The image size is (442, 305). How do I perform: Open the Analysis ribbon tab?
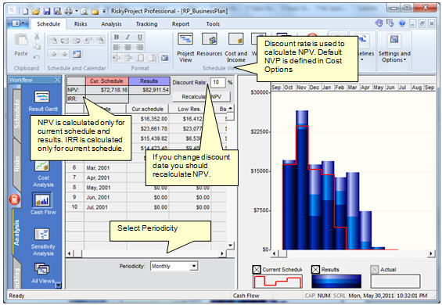tap(111, 24)
